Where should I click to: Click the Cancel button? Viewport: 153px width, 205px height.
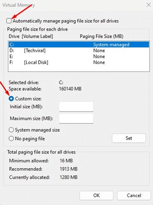(134, 196)
